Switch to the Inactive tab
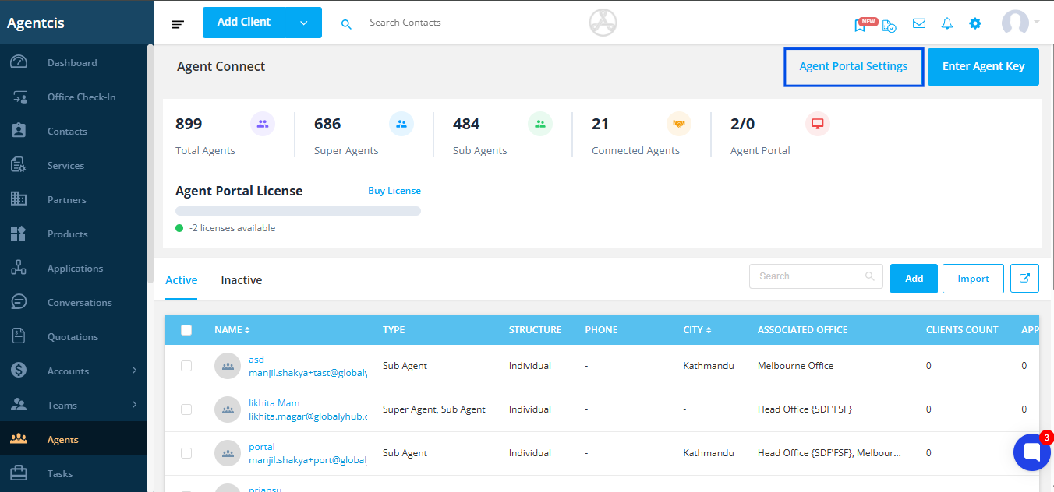This screenshot has height=492, width=1054. click(x=242, y=280)
